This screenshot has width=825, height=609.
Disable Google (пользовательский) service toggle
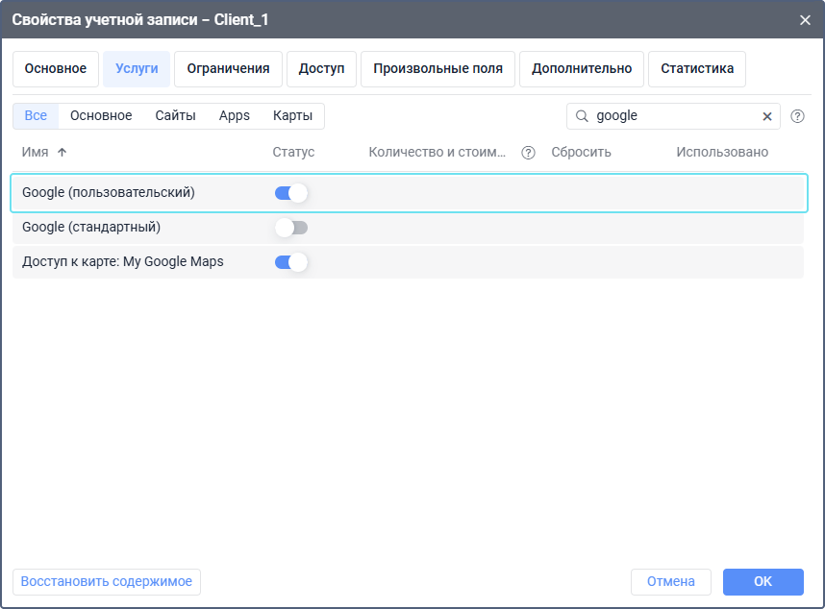pyautogui.click(x=291, y=193)
